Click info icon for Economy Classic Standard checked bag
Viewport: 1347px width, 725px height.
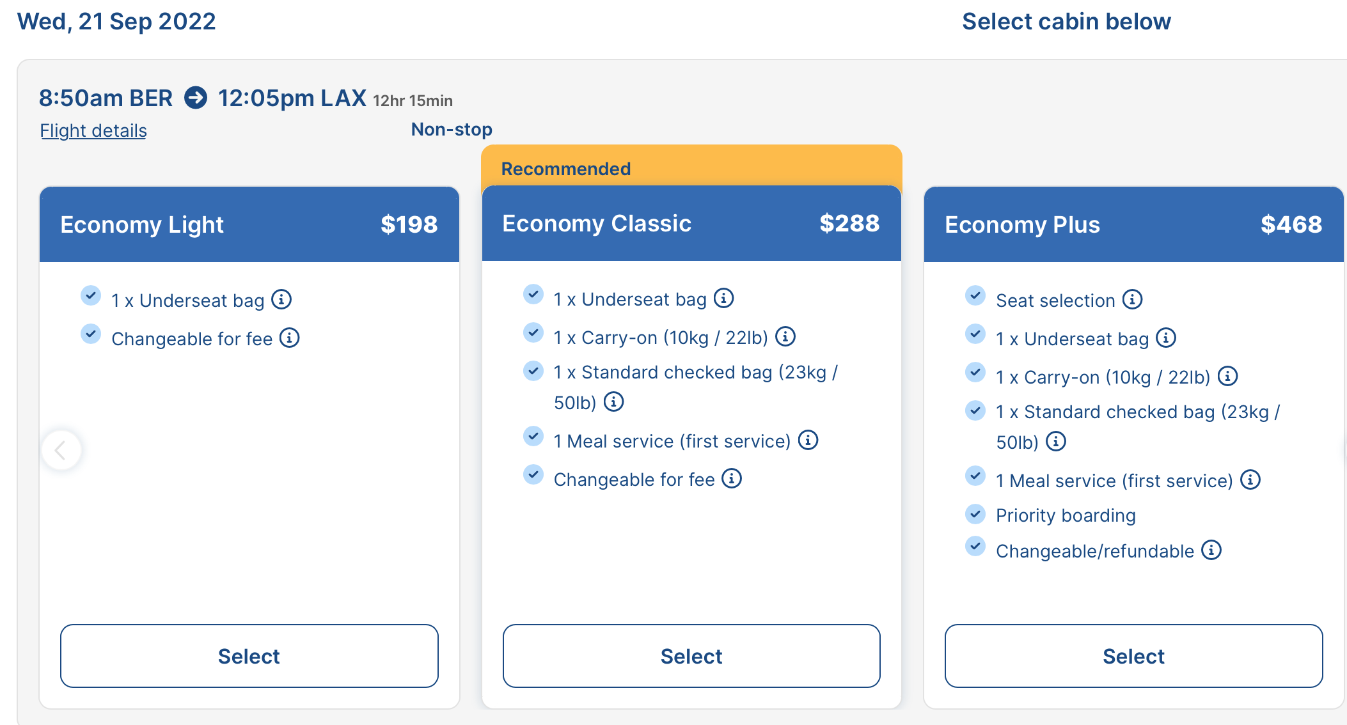click(x=614, y=401)
